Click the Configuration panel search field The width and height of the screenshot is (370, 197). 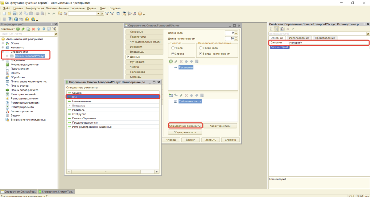27,34
